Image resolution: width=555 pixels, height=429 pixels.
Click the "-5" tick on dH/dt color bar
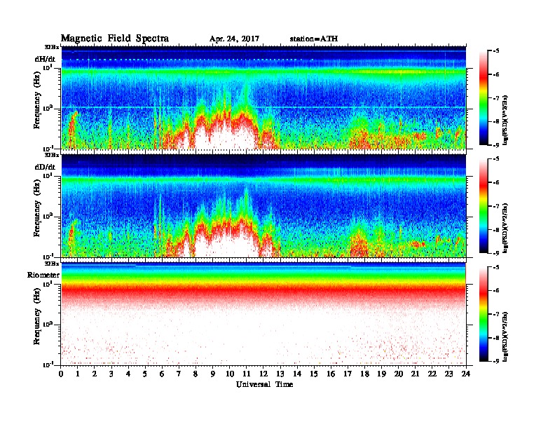(496, 51)
